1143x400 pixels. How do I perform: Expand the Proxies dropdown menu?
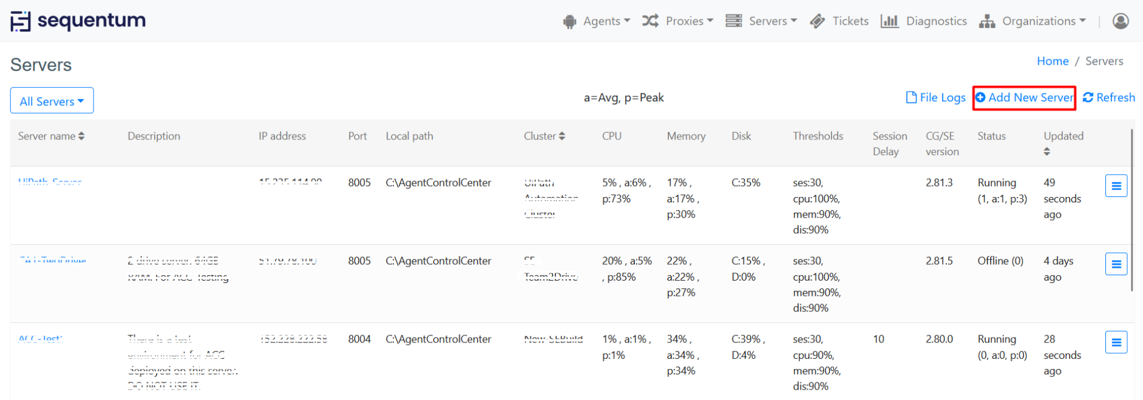678,21
